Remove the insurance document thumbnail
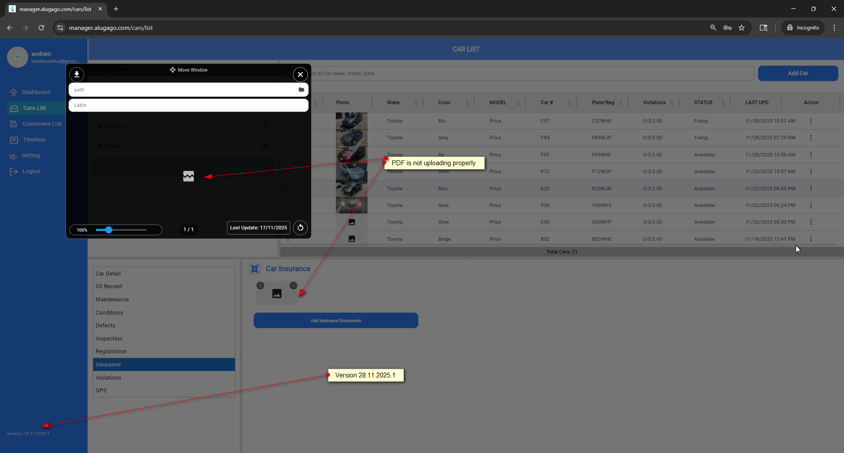Viewport: 844px width, 453px height. pyautogui.click(x=293, y=286)
